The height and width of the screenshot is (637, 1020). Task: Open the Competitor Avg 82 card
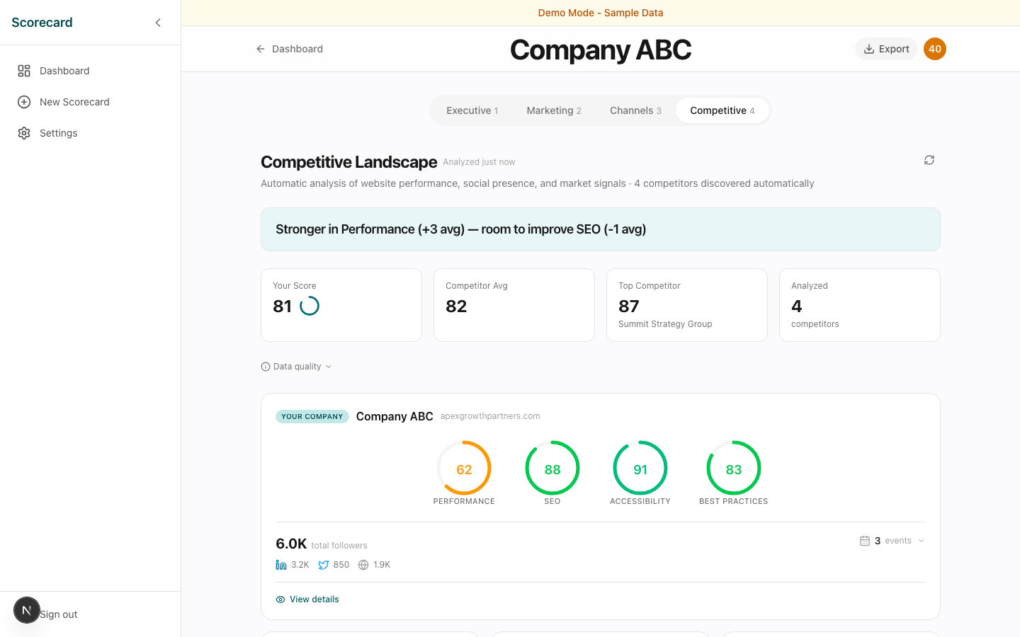click(514, 305)
